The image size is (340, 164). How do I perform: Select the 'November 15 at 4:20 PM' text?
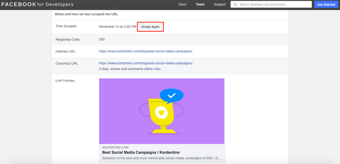click(x=118, y=27)
